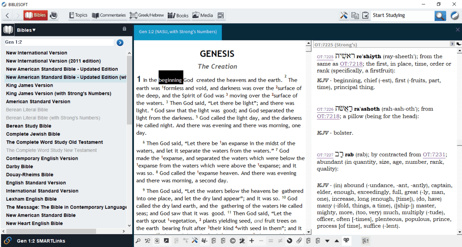Close the Gen 1:2 tab panel
Screen dimensions: 462x247
coord(458,30)
